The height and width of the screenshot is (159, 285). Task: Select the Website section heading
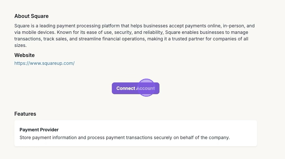tap(24, 55)
